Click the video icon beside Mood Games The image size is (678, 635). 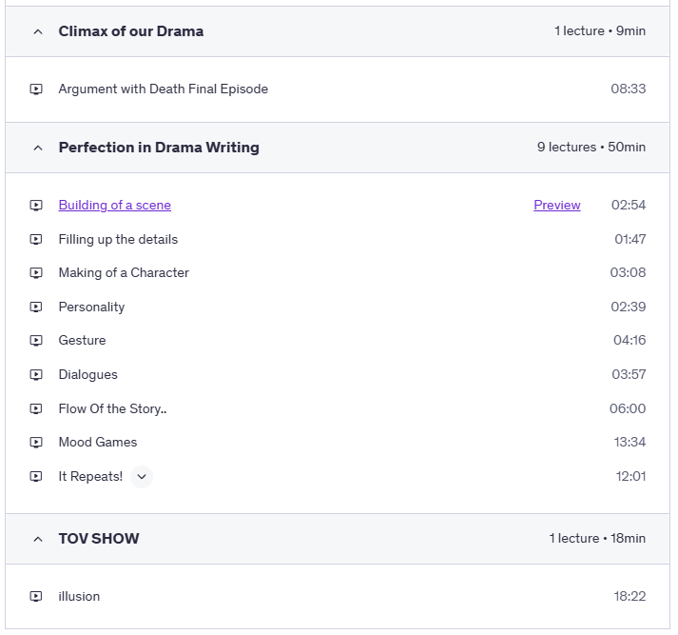click(x=36, y=443)
